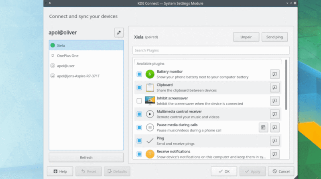
Task: Open Pause media during calls about info
Action: point(275,128)
